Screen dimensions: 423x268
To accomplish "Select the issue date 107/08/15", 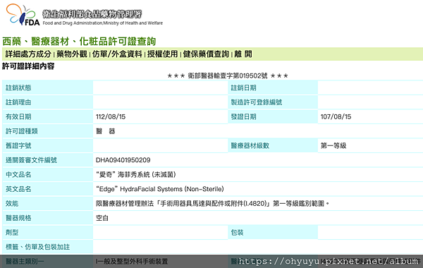I will click(x=336, y=117).
